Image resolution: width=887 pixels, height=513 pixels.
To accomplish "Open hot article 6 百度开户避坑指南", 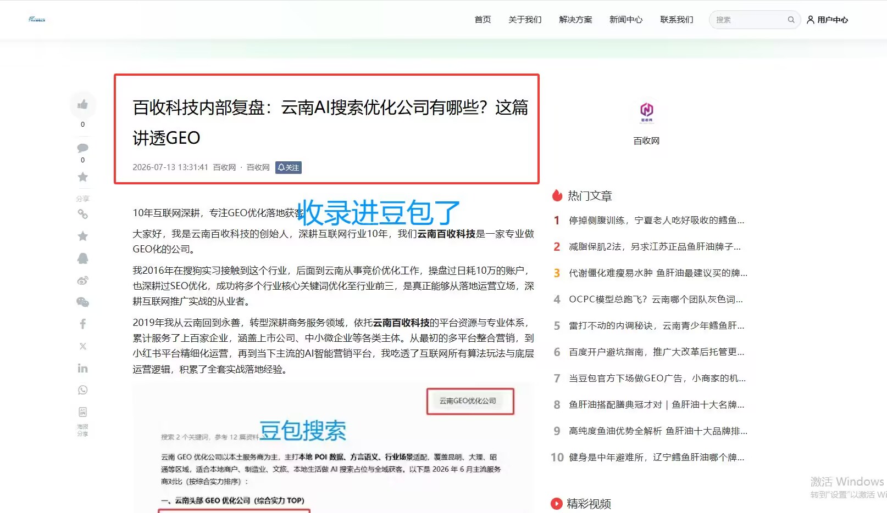I will pyautogui.click(x=656, y=352).
